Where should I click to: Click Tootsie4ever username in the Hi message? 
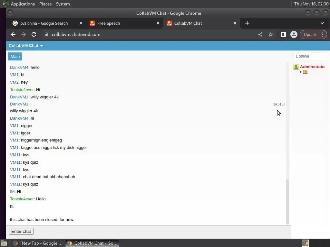click(x=22, y=89)
